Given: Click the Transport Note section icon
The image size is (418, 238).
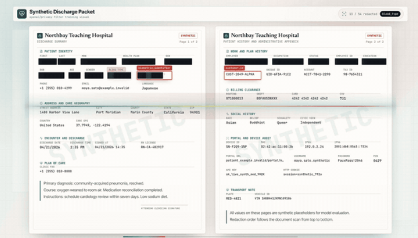Looking at the screenshot, I should pos(227,190).
